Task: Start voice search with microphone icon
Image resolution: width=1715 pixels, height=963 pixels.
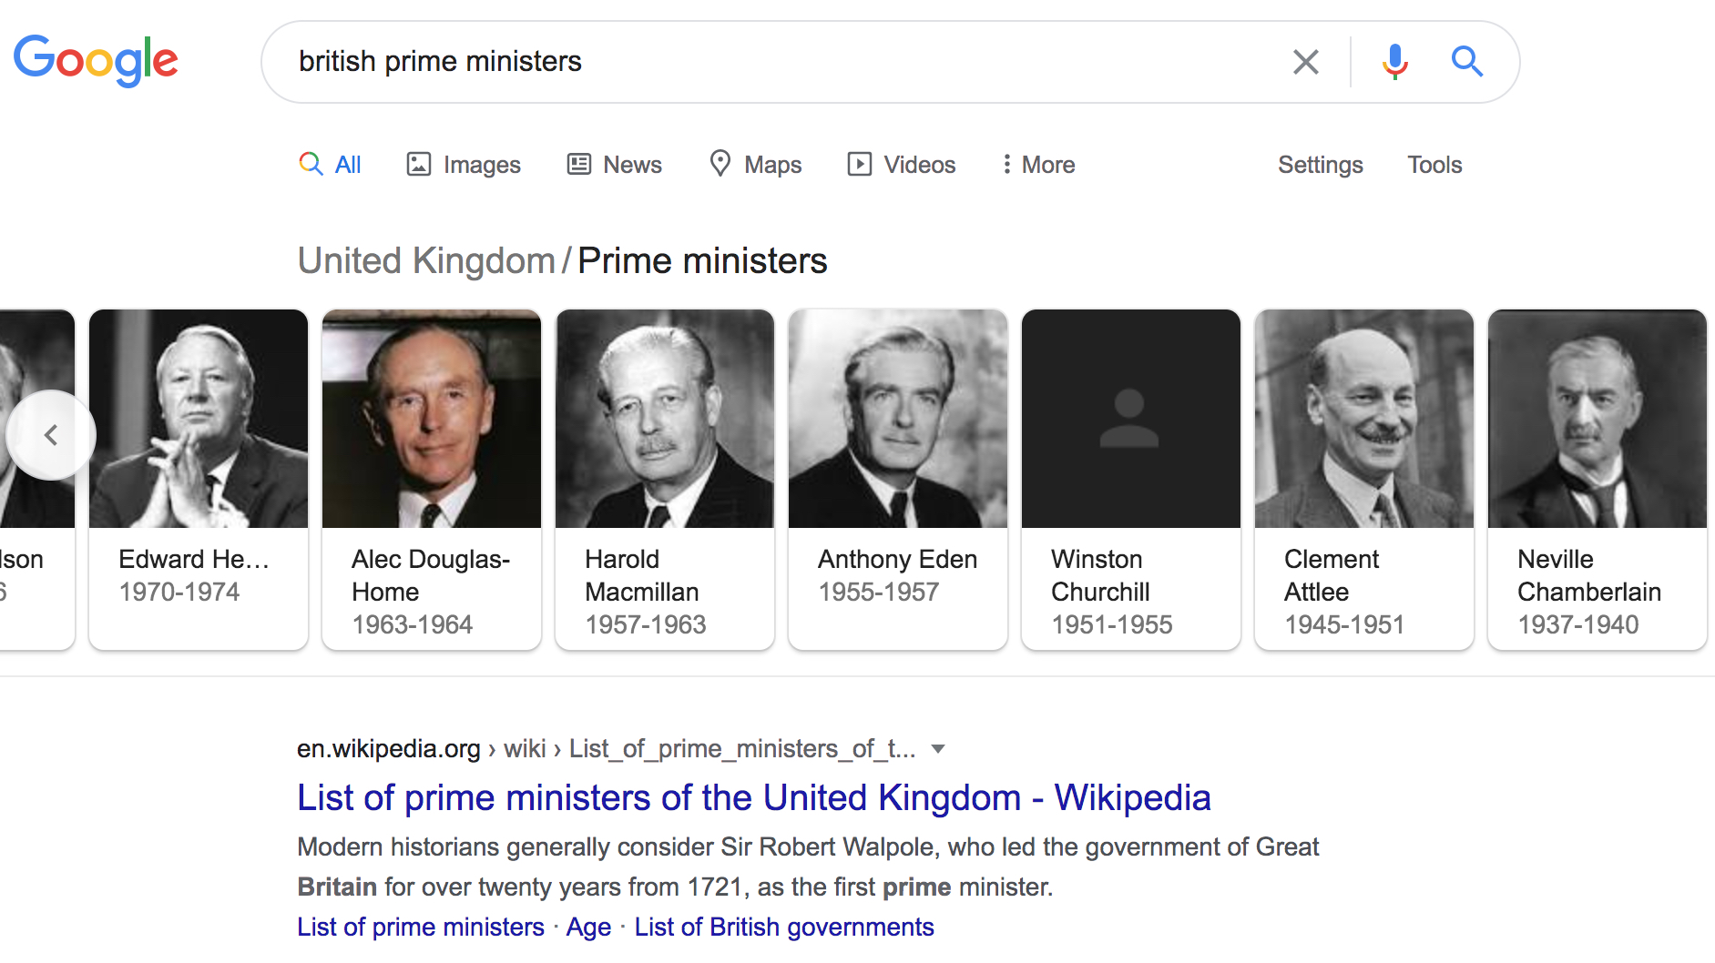Action: (1394, 62)
